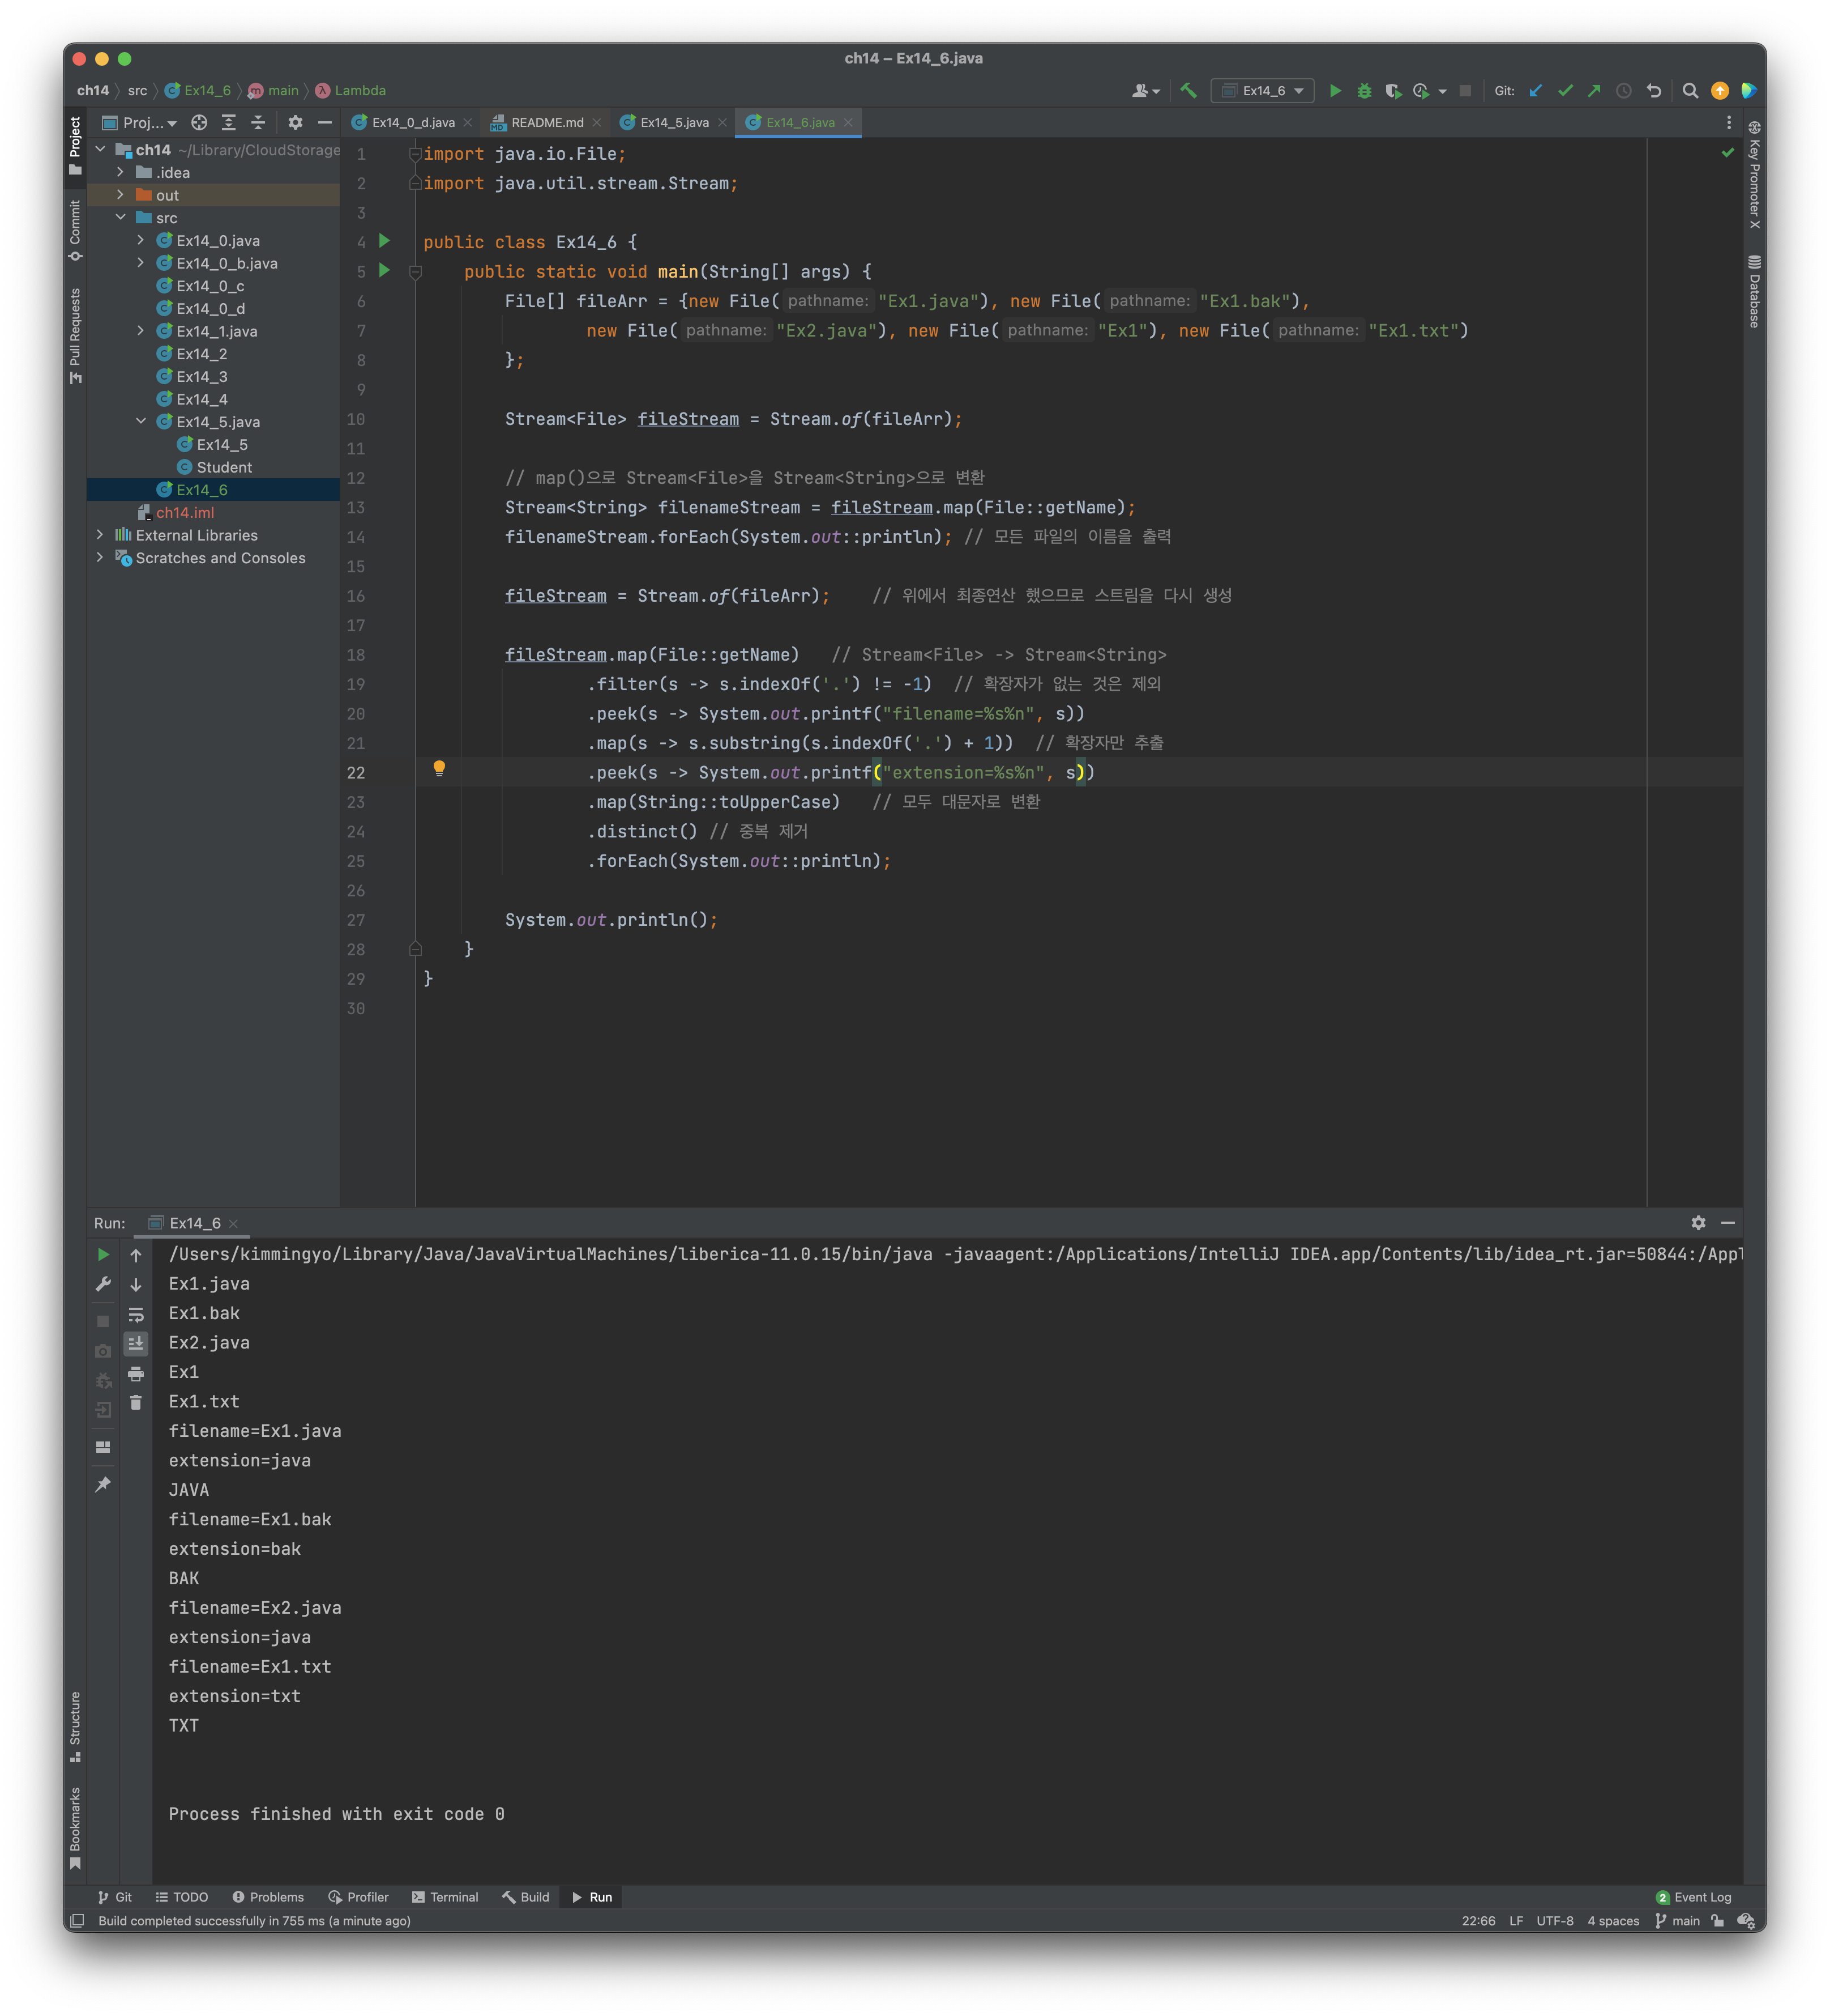Image resolution: width=1830 pixels, height=2016 pixels.
Task: Click the Git Update Project arrow icon
Action: click(x=1536, y=91)
